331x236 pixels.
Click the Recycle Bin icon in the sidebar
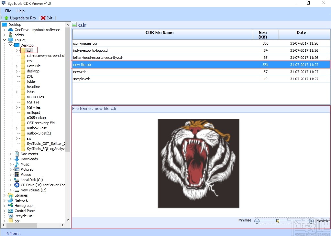10,216
